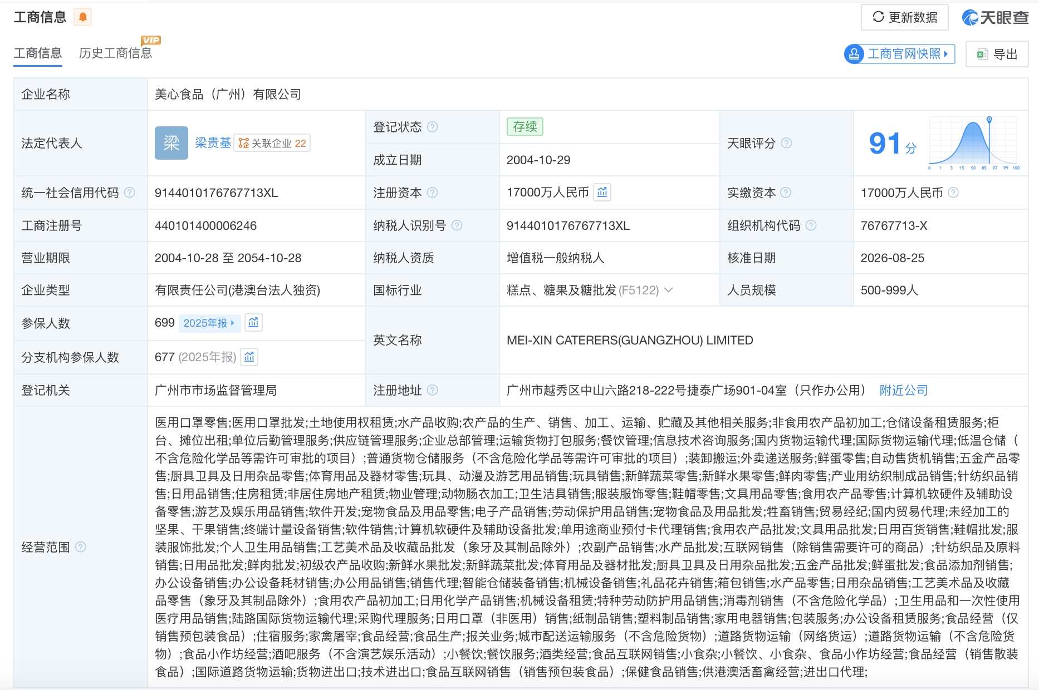1039x690 pixels.
Task: Select registration authority 广州市市场监督管理局
Action: pyautogui.click(x=216, y=390)
